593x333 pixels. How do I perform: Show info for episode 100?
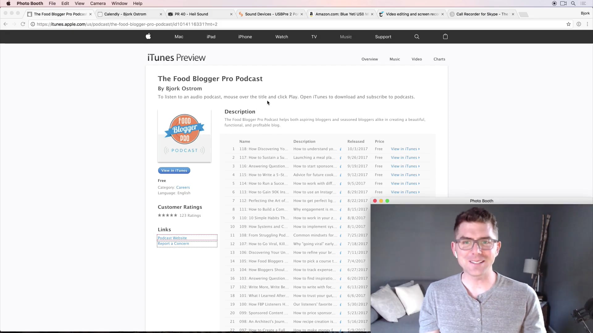pos(340,304)
